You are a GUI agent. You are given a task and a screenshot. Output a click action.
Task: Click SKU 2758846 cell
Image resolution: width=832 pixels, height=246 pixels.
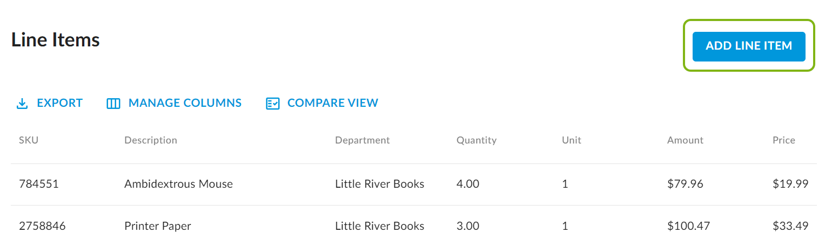[x=42, y=226]
